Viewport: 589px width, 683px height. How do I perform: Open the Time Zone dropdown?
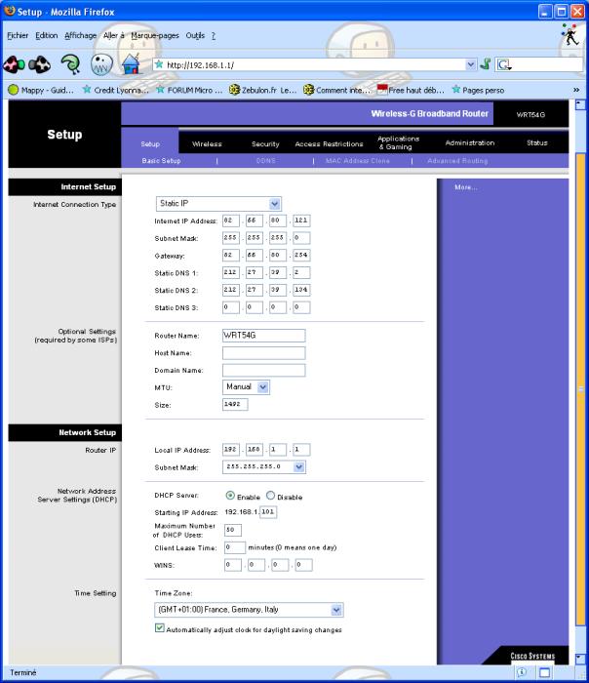(x=249, y=610)
